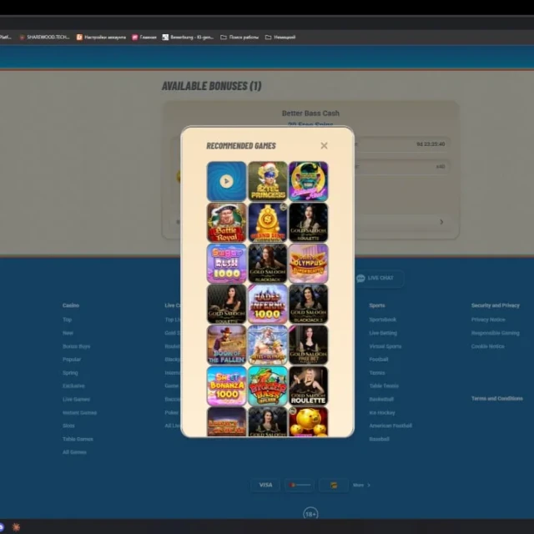Open the Aztec Princess game
The width and height of the screenshot is (534, 534).
[x=268, y=181]
